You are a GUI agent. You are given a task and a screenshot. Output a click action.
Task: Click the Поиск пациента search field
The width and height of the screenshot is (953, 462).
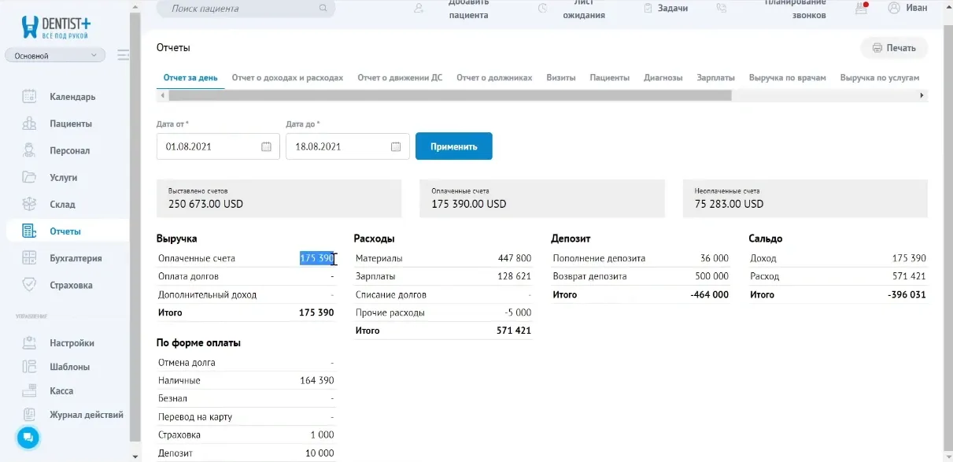(246, 9)
